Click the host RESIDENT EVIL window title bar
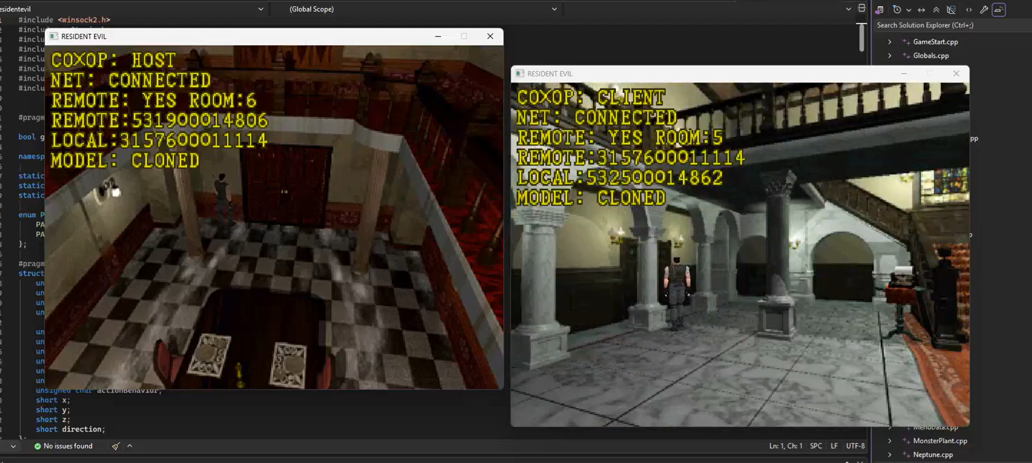1032x463 pixels. tap(274, 36)
